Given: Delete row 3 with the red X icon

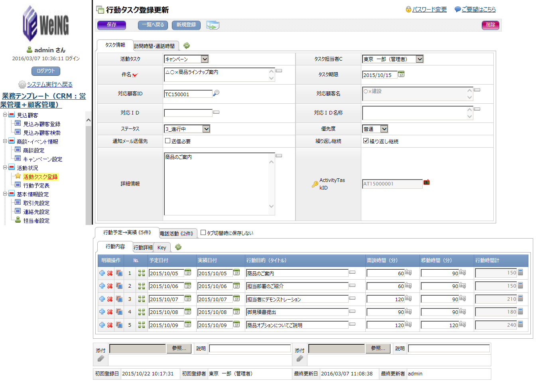Looking at the screenshot, I should [110, 299].
